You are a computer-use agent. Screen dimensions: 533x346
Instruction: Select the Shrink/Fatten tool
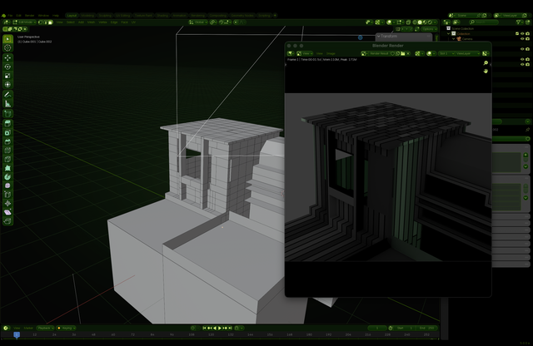pos(7,203)
